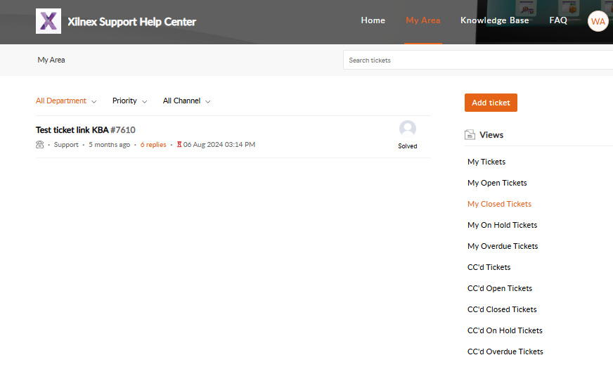This screenshot has height=374, width=613.
Task: Expand the All Department filter dropdown
Action: 66,101
